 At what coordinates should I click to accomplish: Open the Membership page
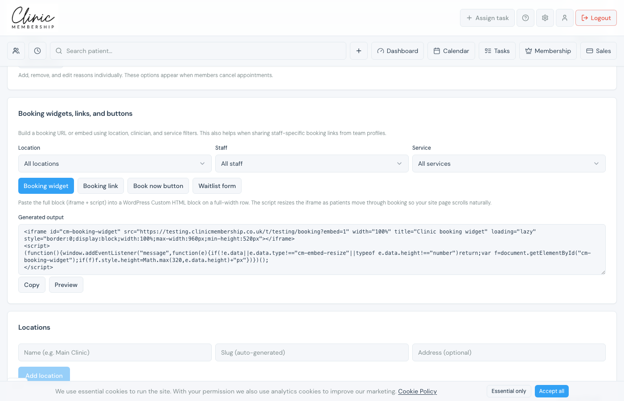(x=548, y=51)
